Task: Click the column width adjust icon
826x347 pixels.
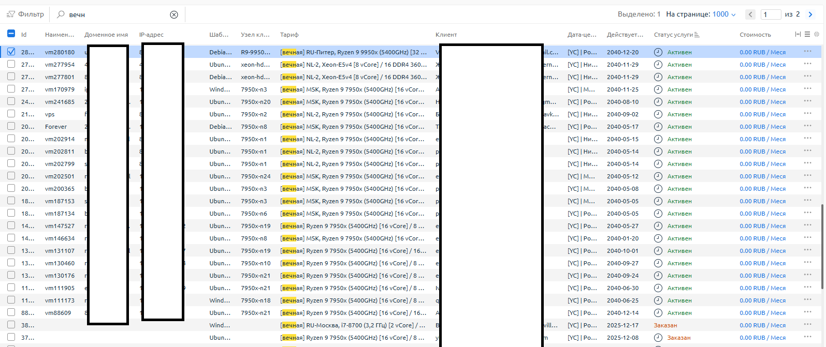Action: tap(798, 34)
